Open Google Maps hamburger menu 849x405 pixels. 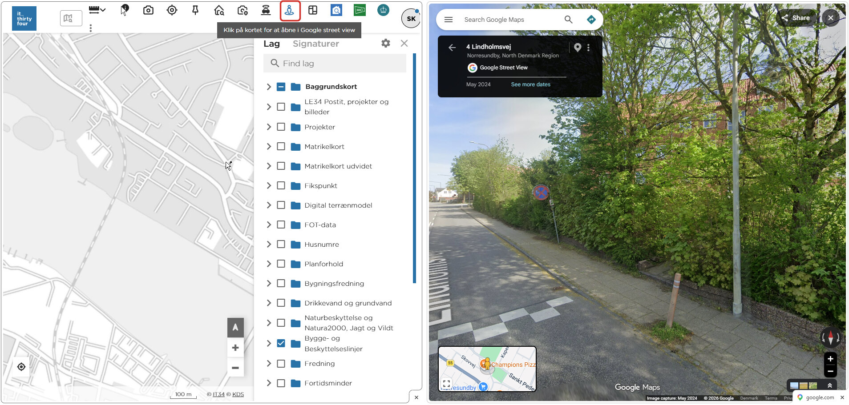[x=449, y=20]
